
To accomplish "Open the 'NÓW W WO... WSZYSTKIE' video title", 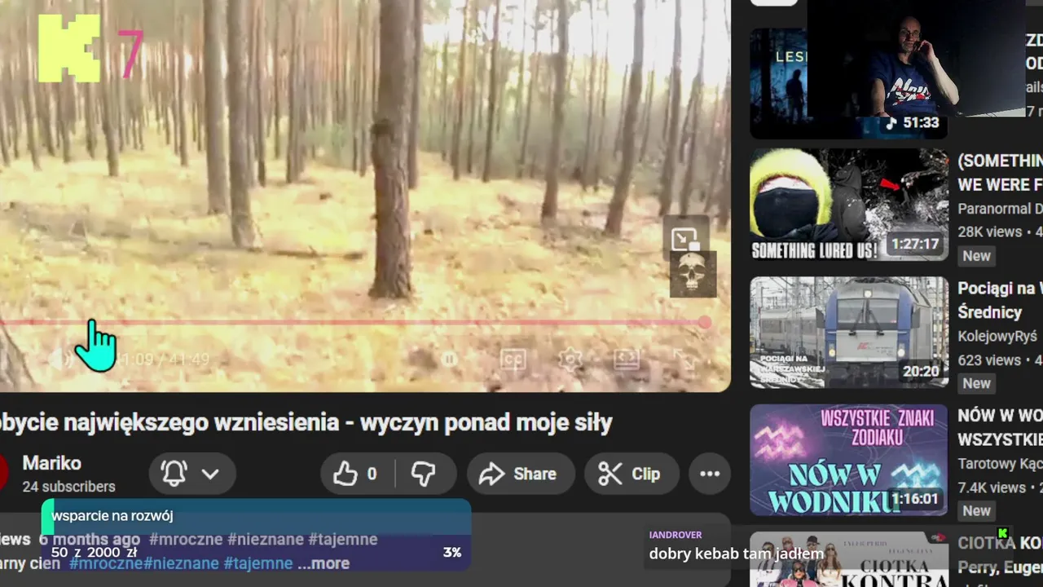I will tap(1000, 427).
